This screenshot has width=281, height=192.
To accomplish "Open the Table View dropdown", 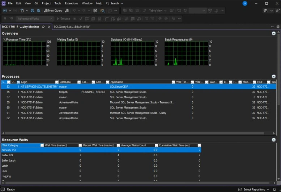I will 158,10.
